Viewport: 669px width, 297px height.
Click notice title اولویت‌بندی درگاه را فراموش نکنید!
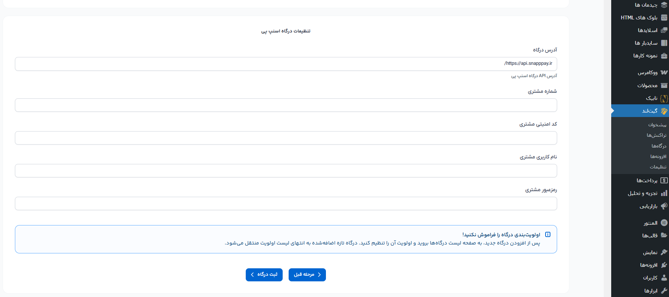pyautogui.click(x=501, y=235)
